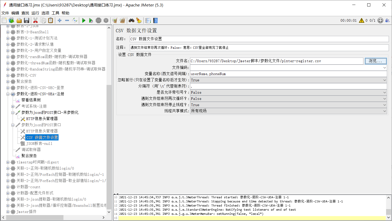Select HTTP信息头管理器 under 未参数化 request

42,119
